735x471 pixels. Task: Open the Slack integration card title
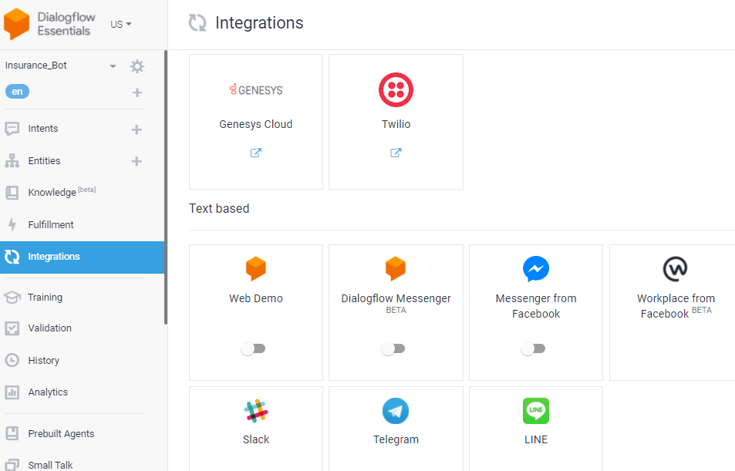click(x=256, y=439)
